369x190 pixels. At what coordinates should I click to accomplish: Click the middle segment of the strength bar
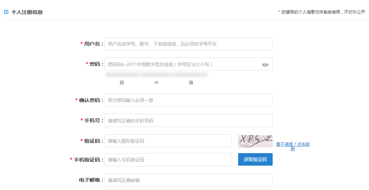point(156,75)
